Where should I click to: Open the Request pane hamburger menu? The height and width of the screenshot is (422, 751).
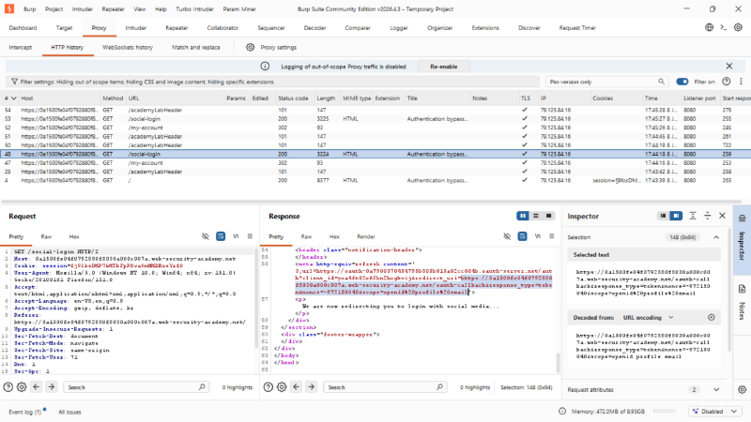pos(250,236)
